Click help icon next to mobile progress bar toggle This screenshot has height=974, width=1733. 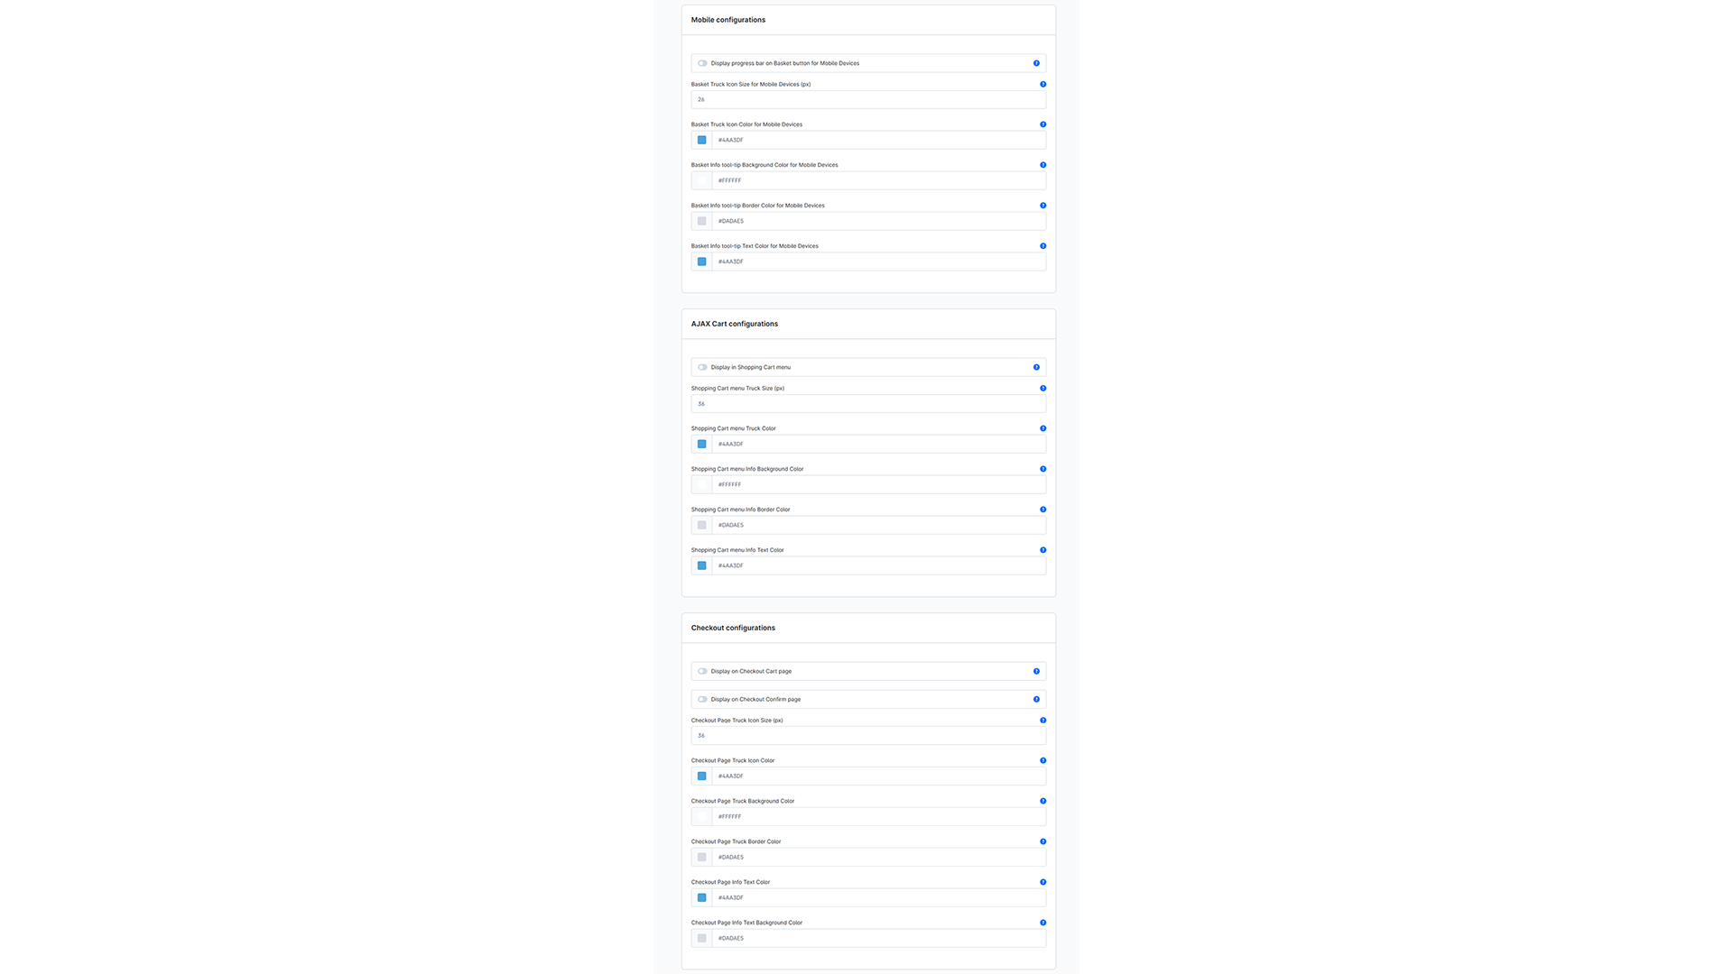tap(1036, 63)
